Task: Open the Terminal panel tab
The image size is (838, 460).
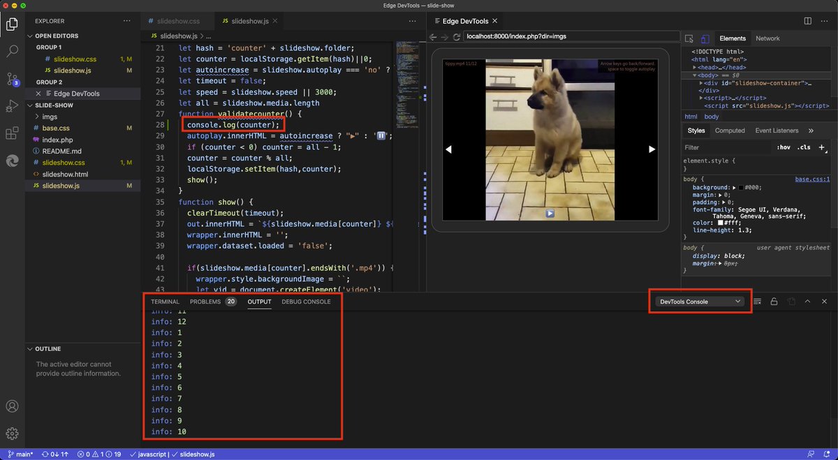Action: click(x=165, y=302)
